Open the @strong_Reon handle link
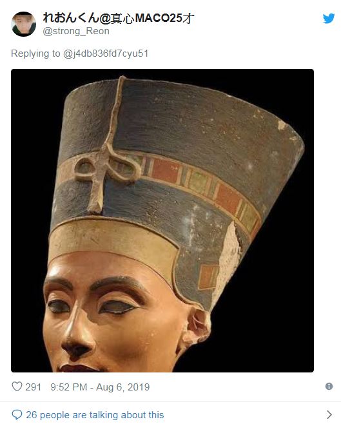 (76, 31)
